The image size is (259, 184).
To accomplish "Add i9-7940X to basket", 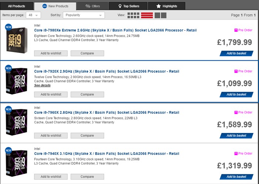I will pyautogui.click(x=236, y=177).
